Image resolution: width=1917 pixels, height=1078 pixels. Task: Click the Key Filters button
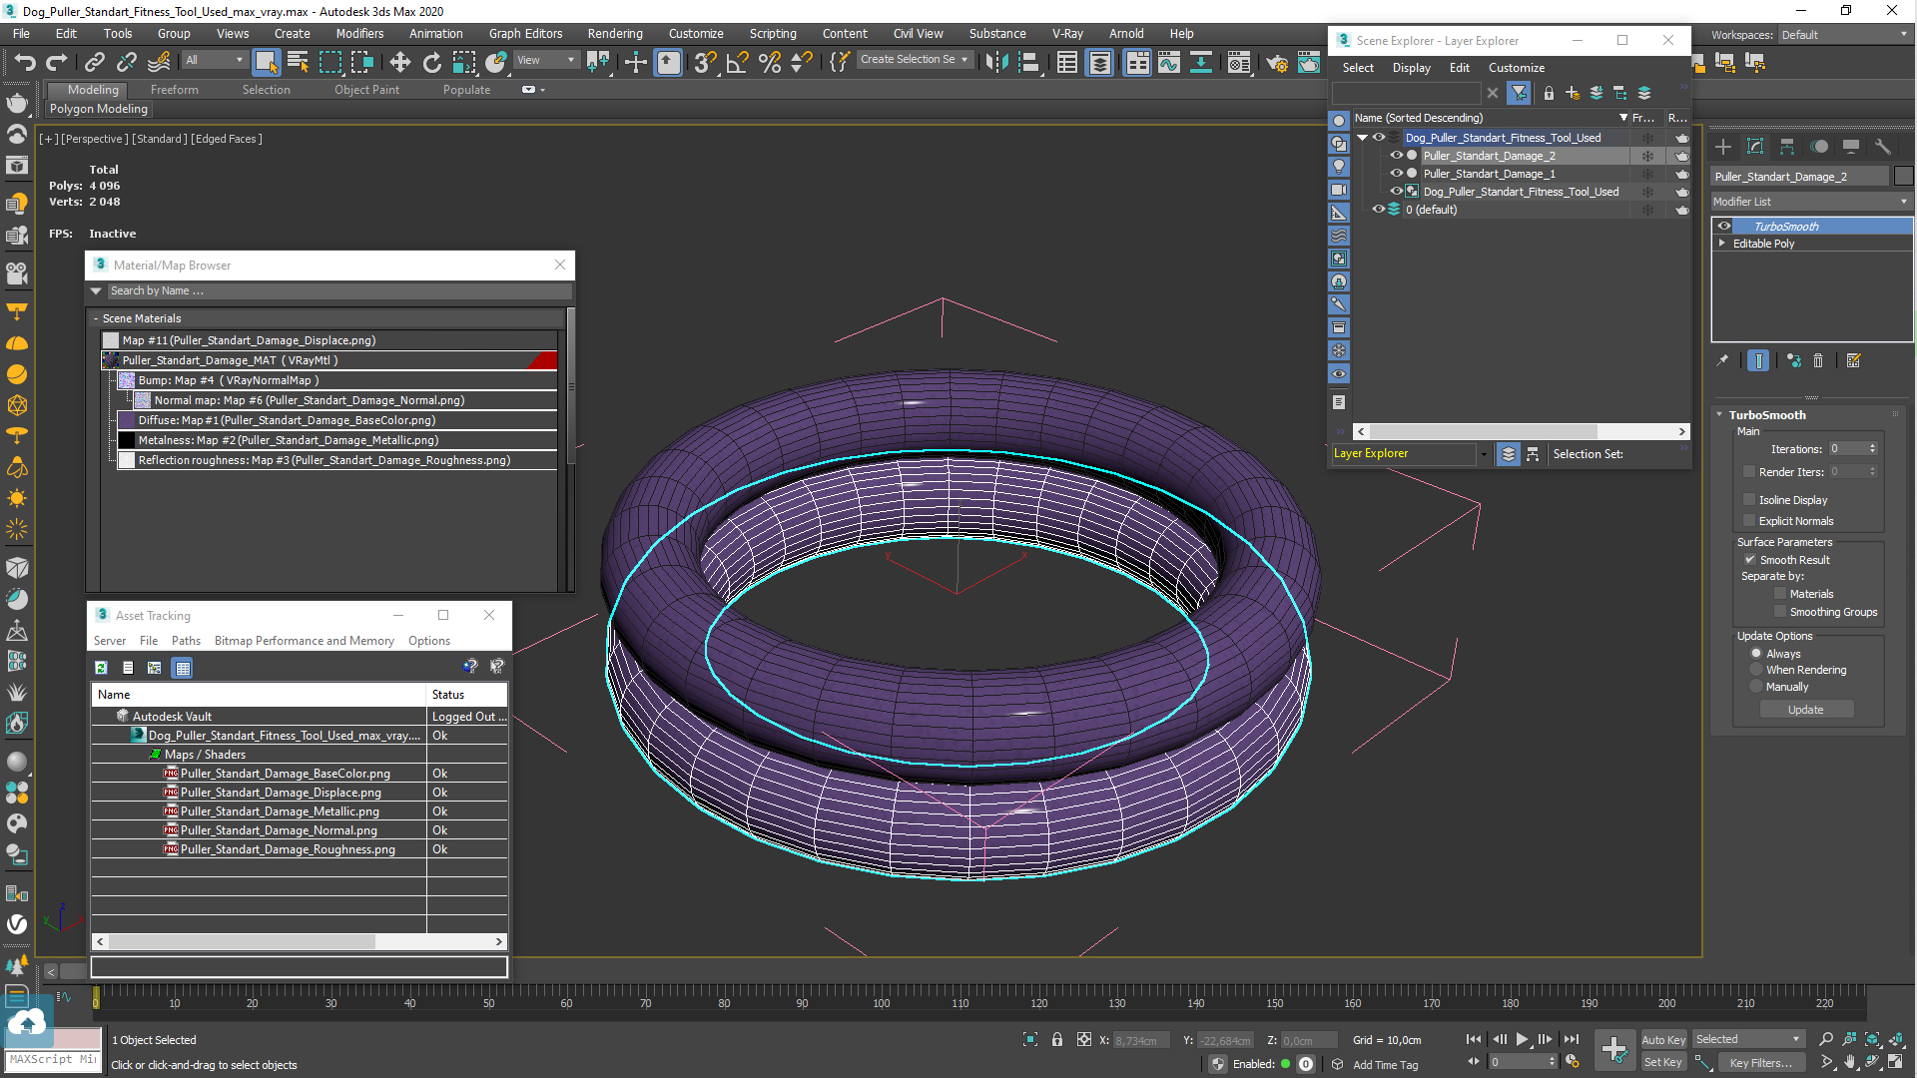click(x=1760, y=1062)
